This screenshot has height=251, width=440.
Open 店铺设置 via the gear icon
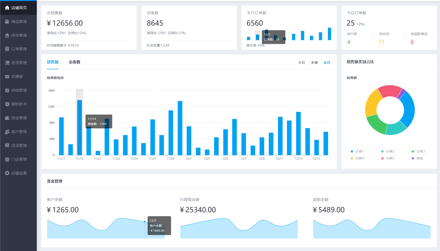[x=7, y=173]
